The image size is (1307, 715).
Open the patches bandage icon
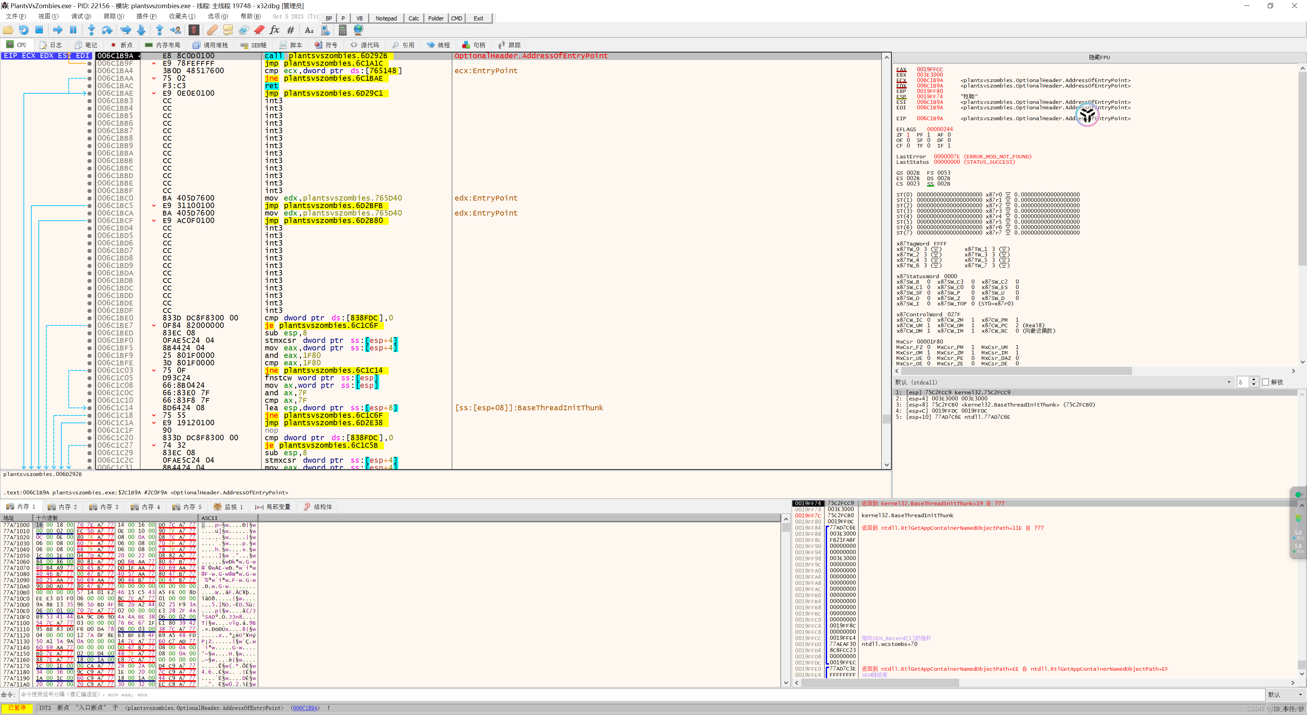pyautogui.click(x=212, y=30)
